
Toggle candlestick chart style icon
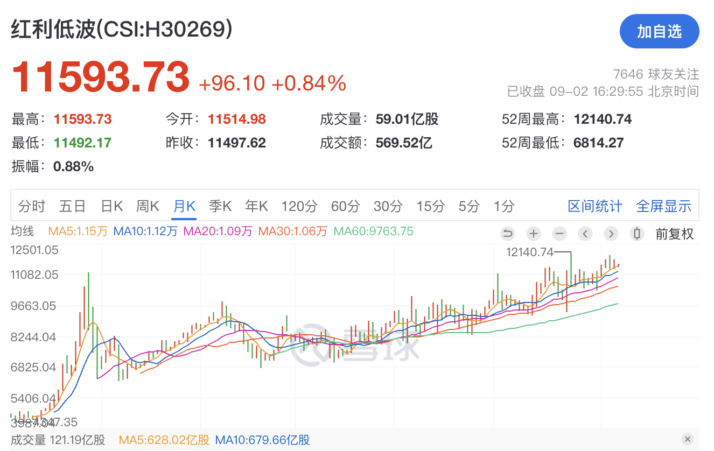[x=637, y=234]
